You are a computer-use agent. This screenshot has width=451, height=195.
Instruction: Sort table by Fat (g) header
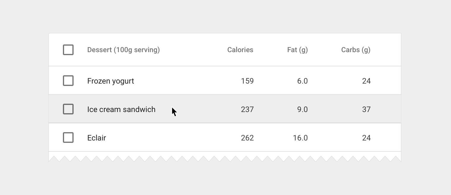click(297, 50)
